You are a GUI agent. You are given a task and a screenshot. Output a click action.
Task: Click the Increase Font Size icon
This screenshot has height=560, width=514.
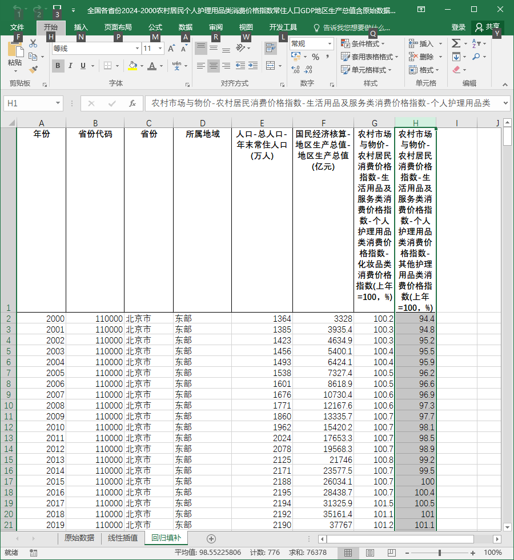[171, 49]
